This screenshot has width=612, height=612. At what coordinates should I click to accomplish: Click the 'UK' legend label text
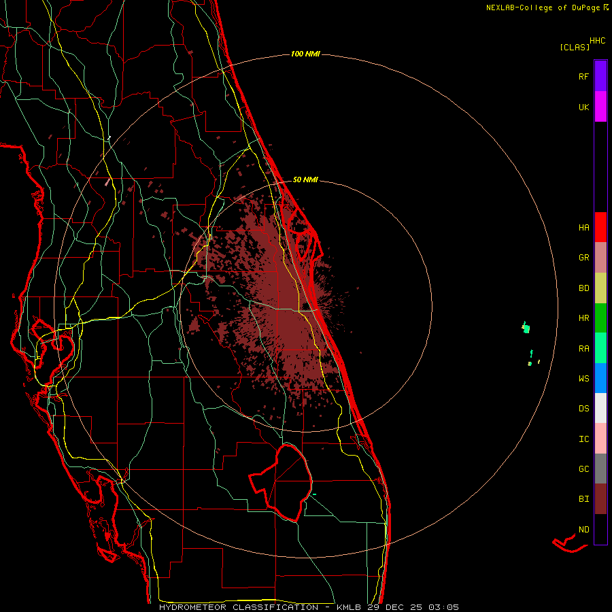coord(583,107)
